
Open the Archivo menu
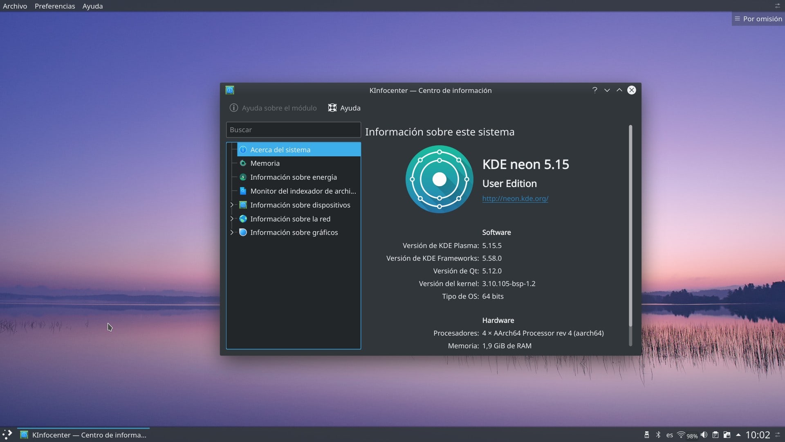coord(15,6)
